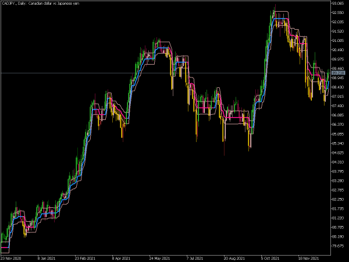This screenshot has height=262, width=349.
Task: Select the 86.370 price scale value
Action: point(337,125)
